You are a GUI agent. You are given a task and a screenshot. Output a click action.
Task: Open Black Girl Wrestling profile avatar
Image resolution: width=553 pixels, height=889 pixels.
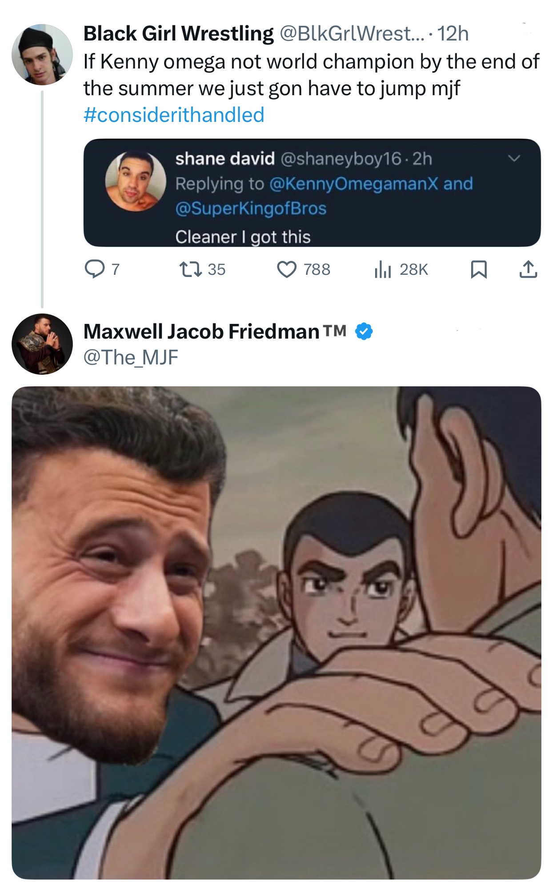42,55
